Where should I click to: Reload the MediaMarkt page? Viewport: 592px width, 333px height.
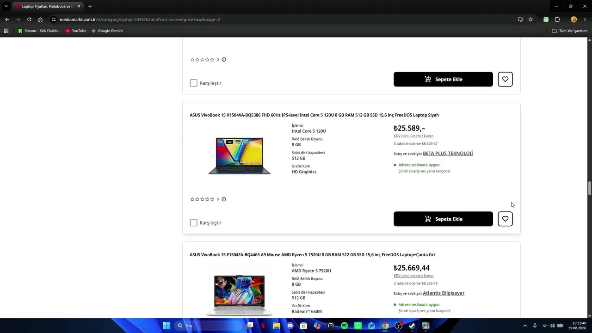tap(29, 19)
